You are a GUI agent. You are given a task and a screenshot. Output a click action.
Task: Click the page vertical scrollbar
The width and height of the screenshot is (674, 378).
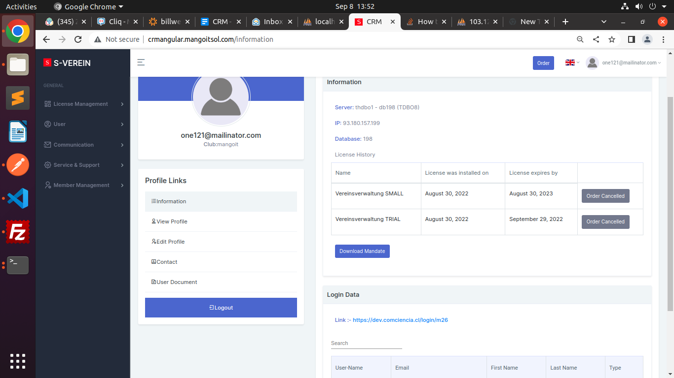[670, 204]
